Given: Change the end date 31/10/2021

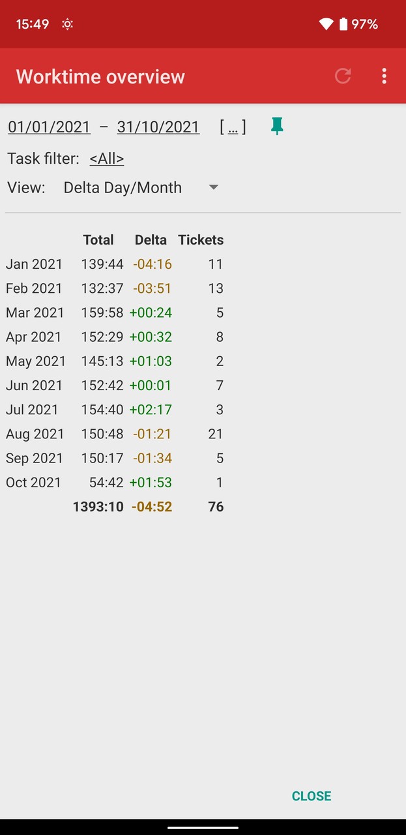Looking at the screenshot, I should tap(158, 127).
